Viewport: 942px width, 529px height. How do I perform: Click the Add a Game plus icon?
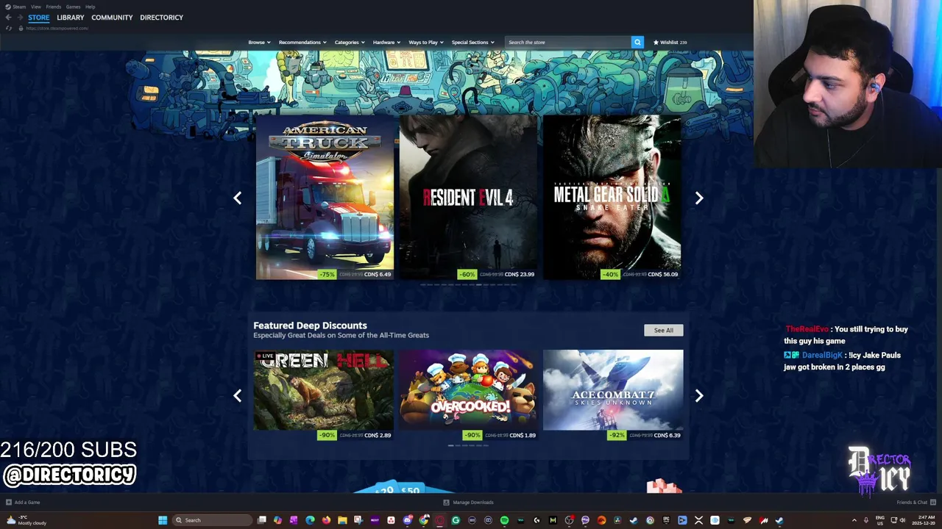9,503
